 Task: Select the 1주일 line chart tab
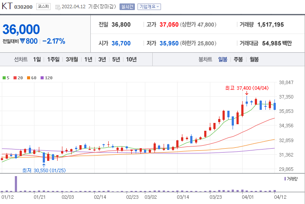pyautogui.click(x=53, y=59)
